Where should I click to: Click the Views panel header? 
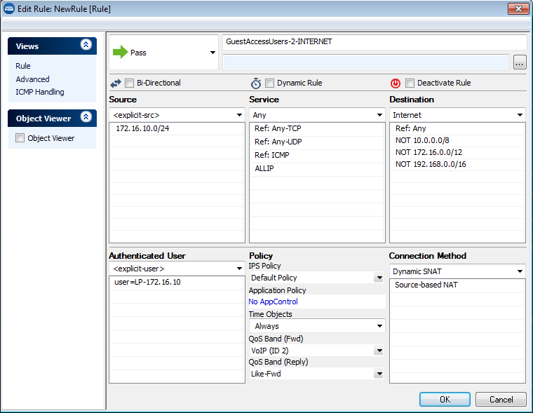[x=52, y=46]
